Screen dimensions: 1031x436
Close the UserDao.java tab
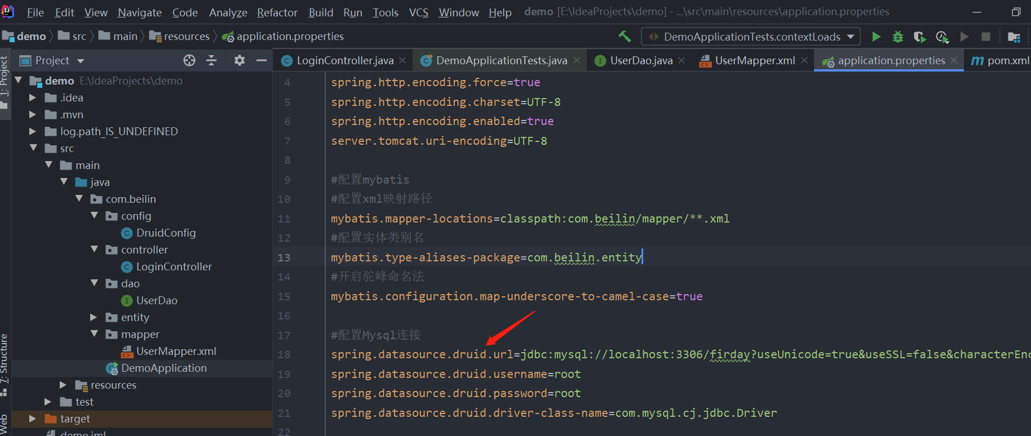tap(682, 60)
